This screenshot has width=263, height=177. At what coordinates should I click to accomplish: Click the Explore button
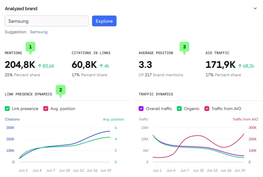tap(104, 21)
